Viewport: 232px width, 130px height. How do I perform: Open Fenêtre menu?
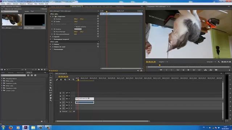(x=41, y=4)
